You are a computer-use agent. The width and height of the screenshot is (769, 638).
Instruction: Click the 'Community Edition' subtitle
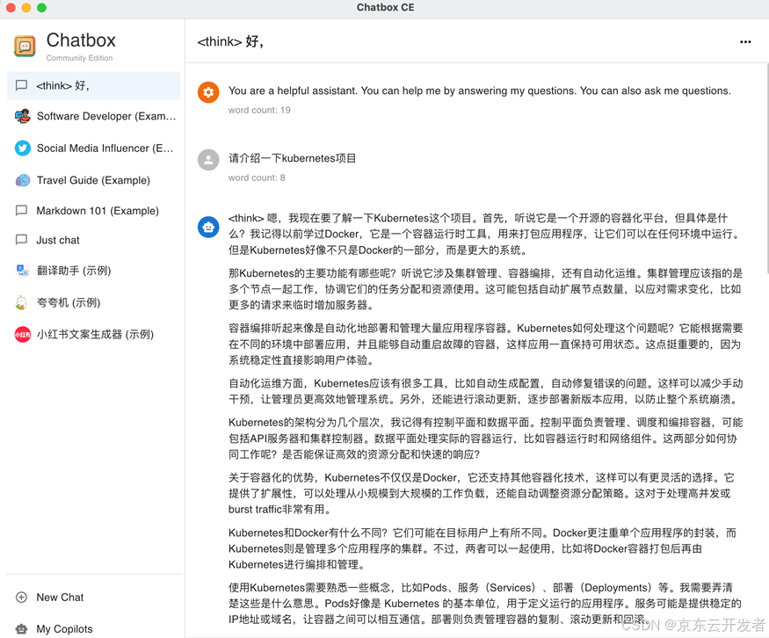point(79,58)
